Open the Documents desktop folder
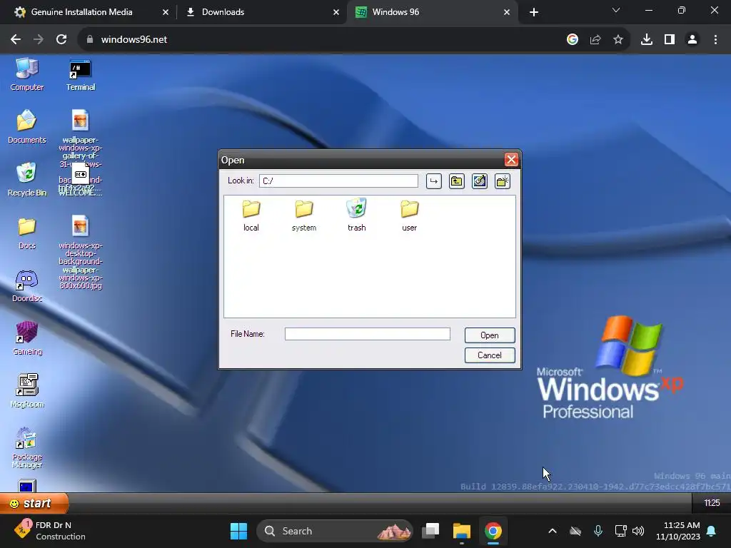731x548 pixels. 26,127
